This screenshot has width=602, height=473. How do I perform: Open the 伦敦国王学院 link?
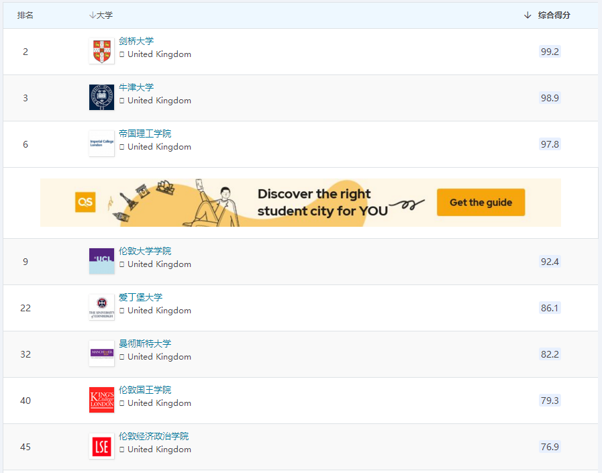(x=145, y=390)
